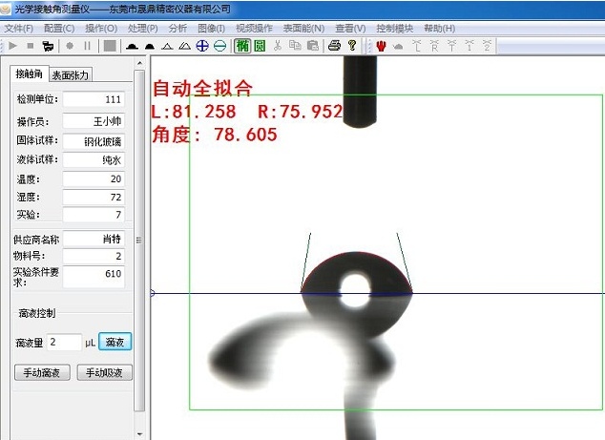Screen dimensions: 605x440
Task: Click the printer icon
Action: click(334, 46)
